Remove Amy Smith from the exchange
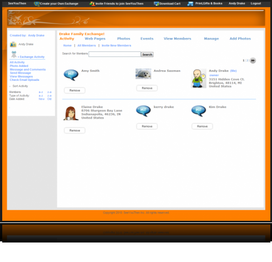Screen dimensions: 272x262 click(75, 90)
